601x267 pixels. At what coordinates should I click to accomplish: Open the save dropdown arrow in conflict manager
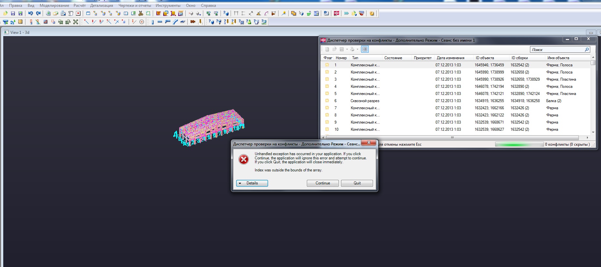point(347,49)
